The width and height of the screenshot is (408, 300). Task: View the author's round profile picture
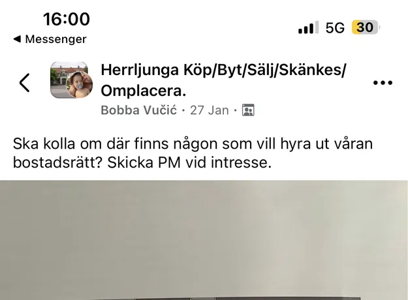coord(80,84)
